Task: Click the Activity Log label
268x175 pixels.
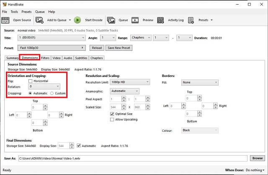Action: click(176, 20)
